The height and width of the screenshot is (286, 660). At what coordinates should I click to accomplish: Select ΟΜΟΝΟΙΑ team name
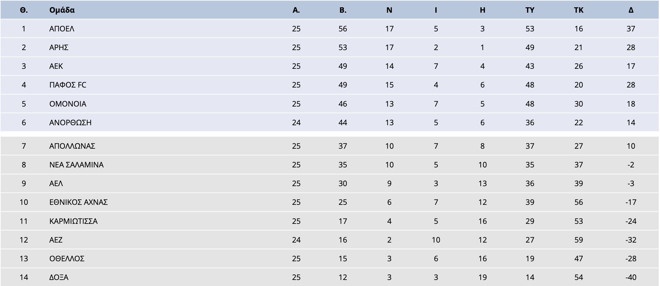pos(68,104)
